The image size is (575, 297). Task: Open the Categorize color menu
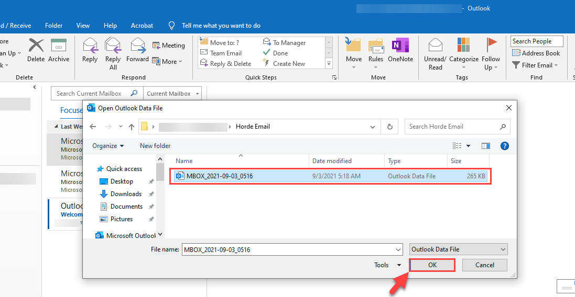[x=464, y=54]
